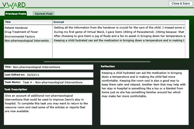Click the excerpt starting 'During my first game'
Screen dimensions: 194x129
coord(119,32)
